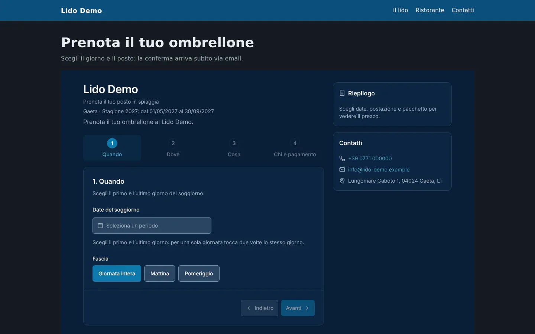Click the envelope icon beside the email
535x334 pixels.
(x=342, y=170)
